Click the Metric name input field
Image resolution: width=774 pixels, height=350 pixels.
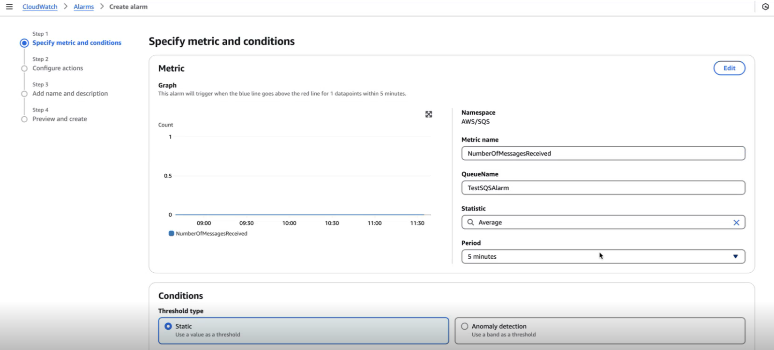point(603,153)
